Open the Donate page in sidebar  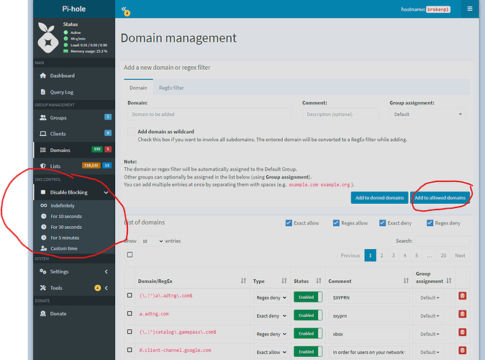point(58,313)
